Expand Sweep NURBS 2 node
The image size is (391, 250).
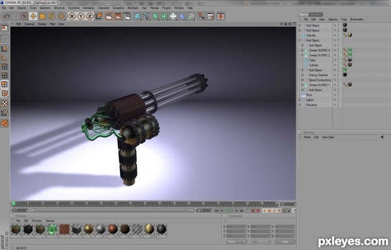pos(302,55)
